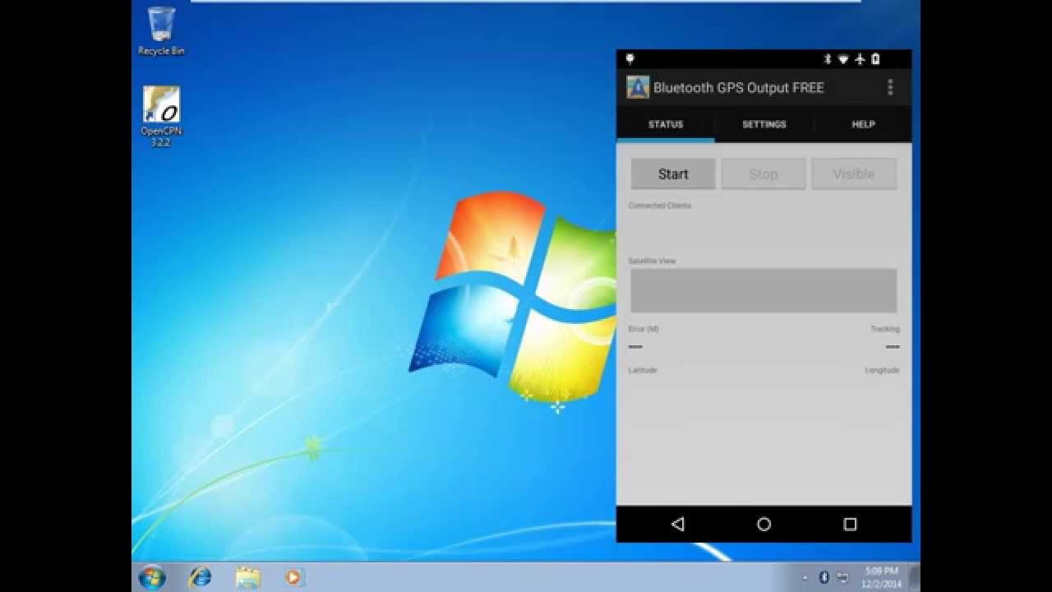
Task: Open the app overflow menu (three dots)
Action: coord(890,87)
